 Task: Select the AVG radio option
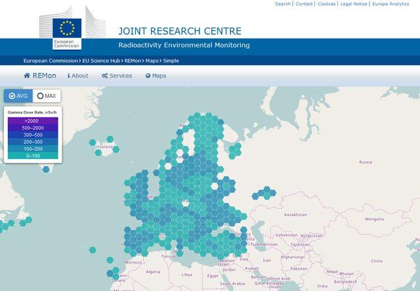click(x=18, y=96)
